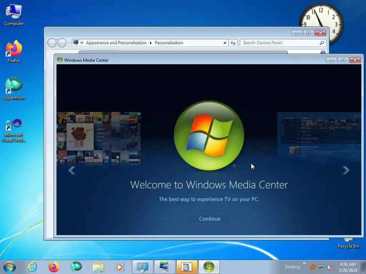Select the Firefox desktop shortcut
The image size is (366, 274).
tap(14, 51)
